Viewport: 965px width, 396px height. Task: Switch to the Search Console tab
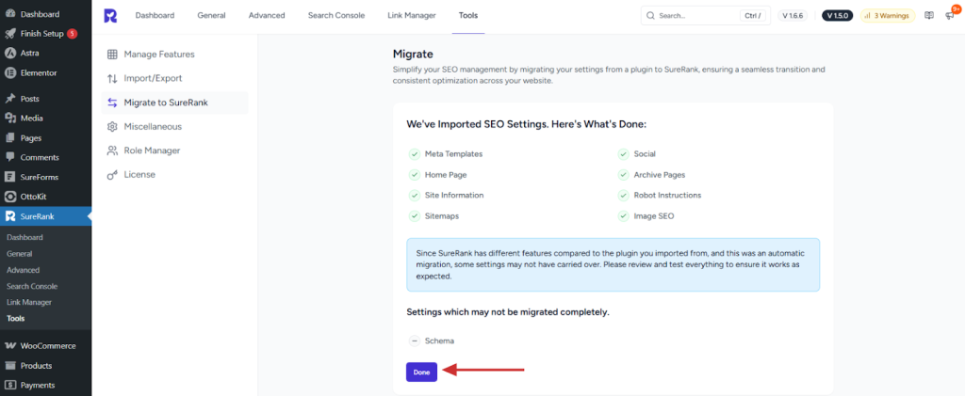click(336, 16)
